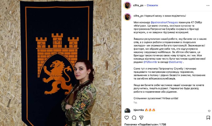The image size is (212, 126).
Task: Click the post photo with lion banner
Action: (x=61, y=63)
